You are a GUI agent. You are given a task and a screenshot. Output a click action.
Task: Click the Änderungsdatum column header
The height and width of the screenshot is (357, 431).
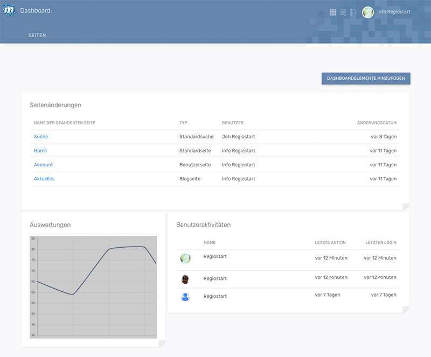pyautogui.click(x=377, y=123)
